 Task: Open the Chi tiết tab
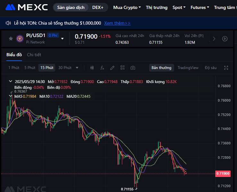click(x=34, y=55)
